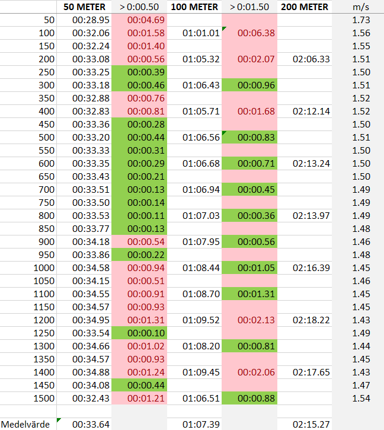Viewport: 384px width, 430px height.
Task: Click the speed cell showing 1.73
Action: click(360, 20)
